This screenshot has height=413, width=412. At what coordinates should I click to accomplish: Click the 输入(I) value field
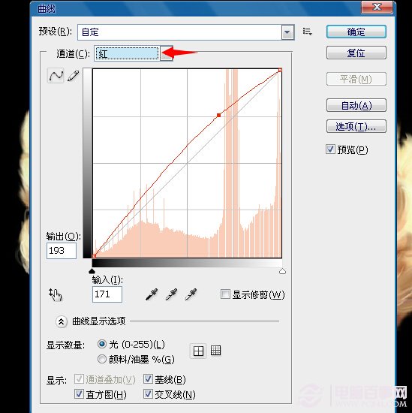[x=107, y=294]
